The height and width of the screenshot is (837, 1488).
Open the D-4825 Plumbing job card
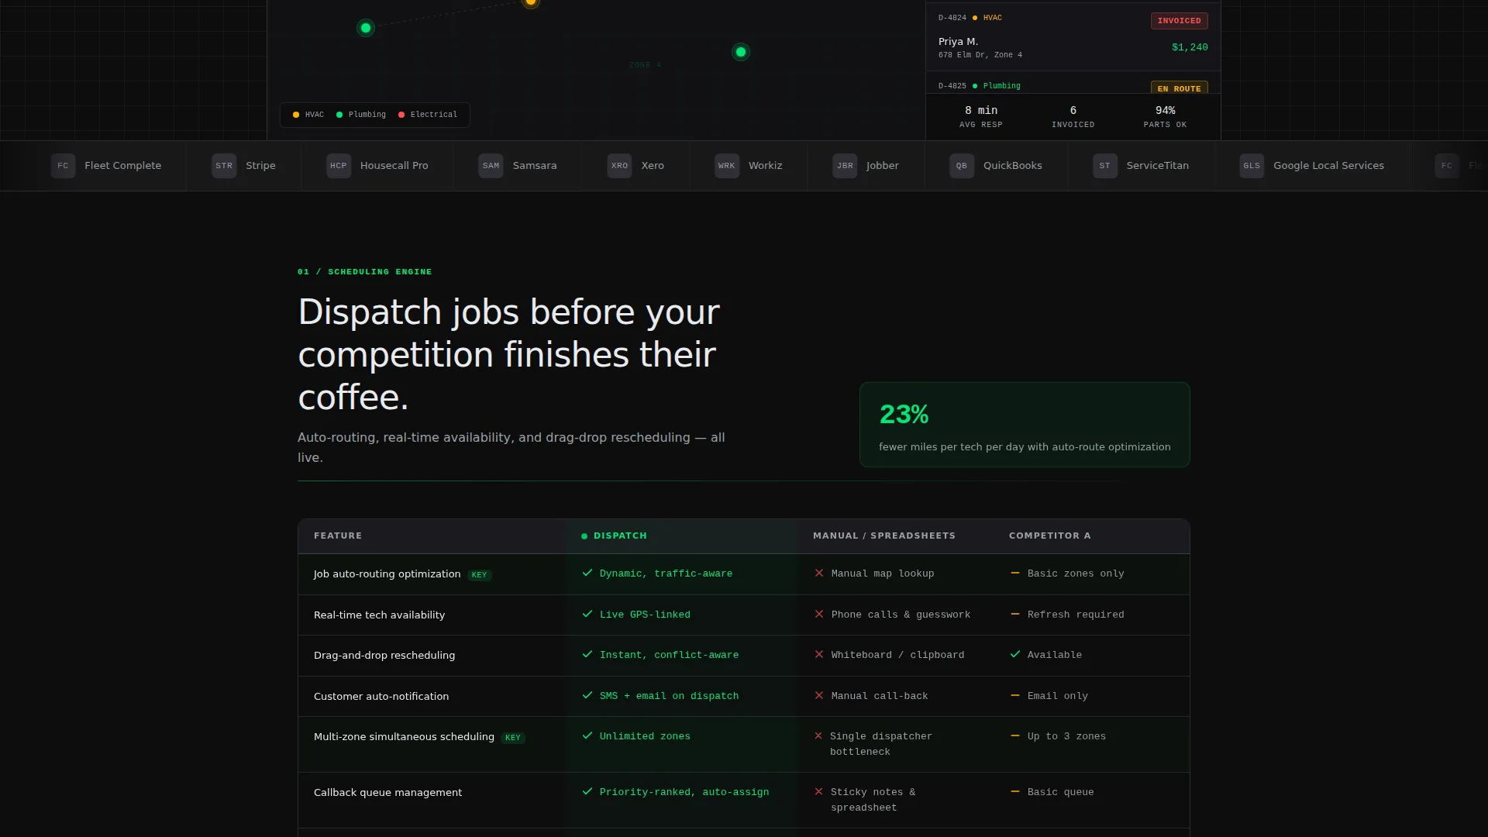point(1073,83)
